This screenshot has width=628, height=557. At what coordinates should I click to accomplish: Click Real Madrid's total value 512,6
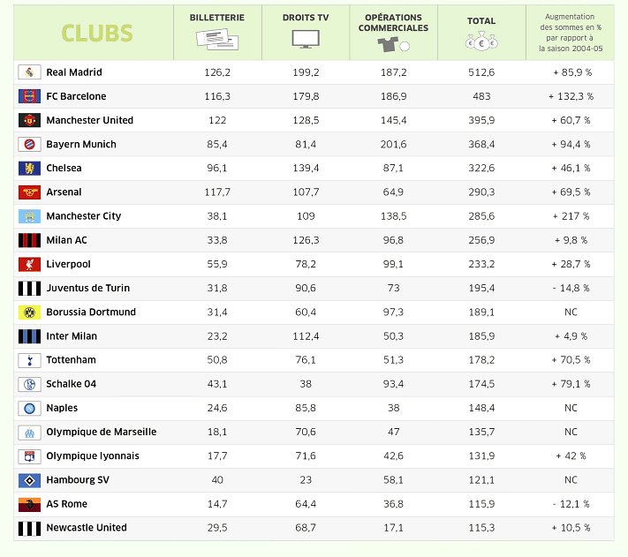(x=481, y=72)
